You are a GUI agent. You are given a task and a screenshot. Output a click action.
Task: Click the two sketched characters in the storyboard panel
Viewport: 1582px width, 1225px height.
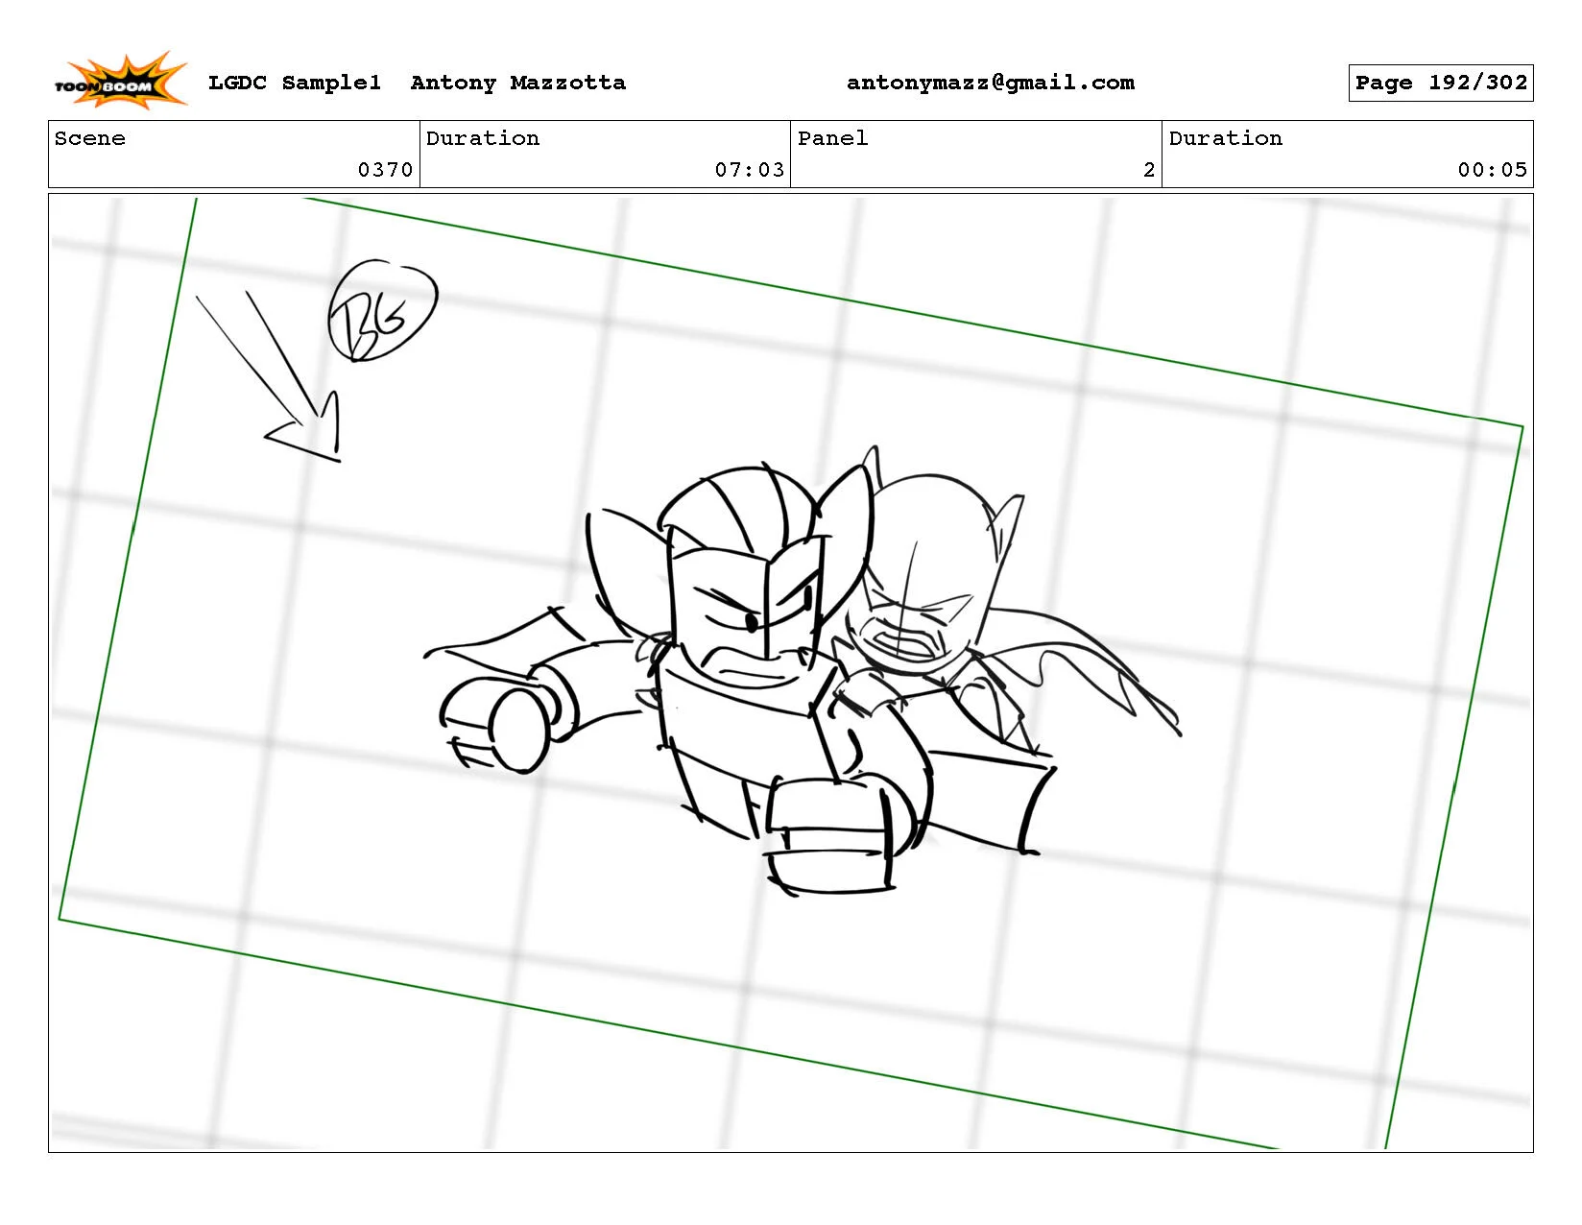point(803,672)
